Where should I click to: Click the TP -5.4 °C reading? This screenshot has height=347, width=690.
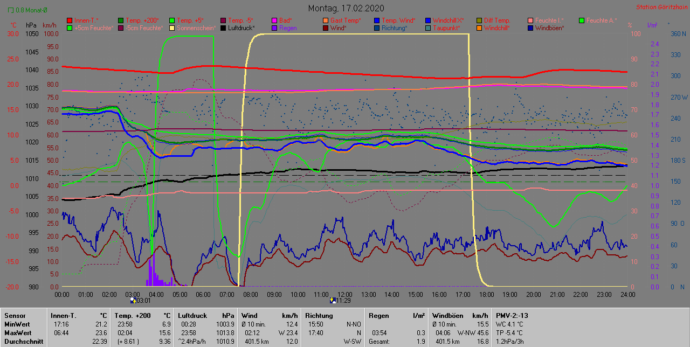tap(510, 332)
